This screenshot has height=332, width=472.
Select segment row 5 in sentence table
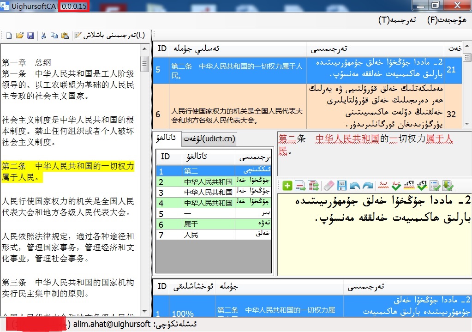(307, 71)
